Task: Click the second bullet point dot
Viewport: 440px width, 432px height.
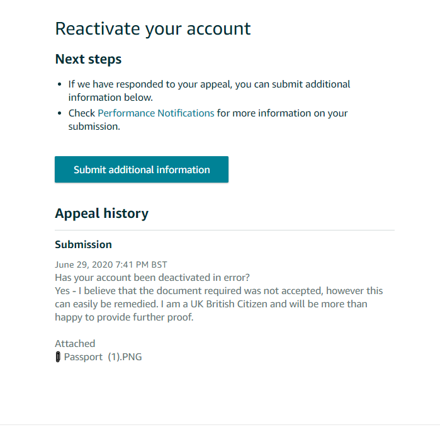Action: (60, 114)
